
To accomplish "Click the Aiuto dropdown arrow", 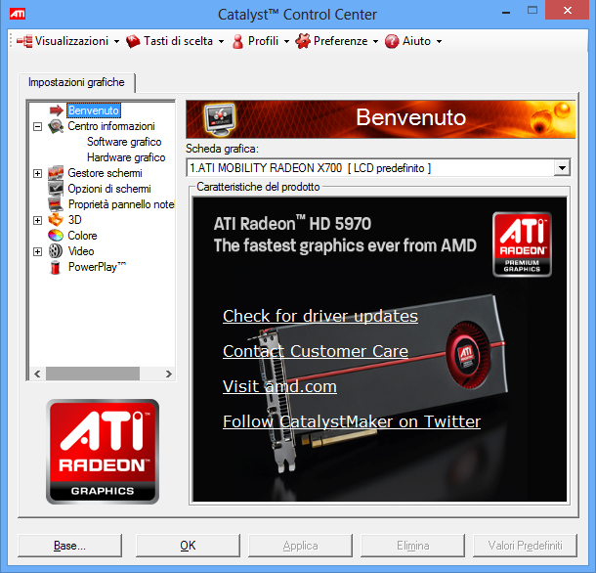I will [x=439, y=41].
